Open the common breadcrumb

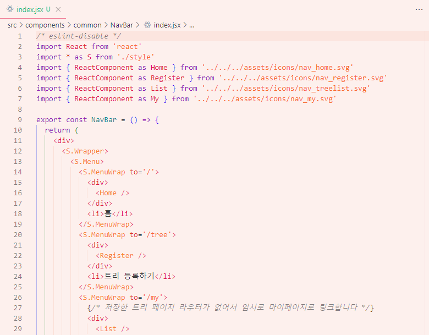coord(87,25)
